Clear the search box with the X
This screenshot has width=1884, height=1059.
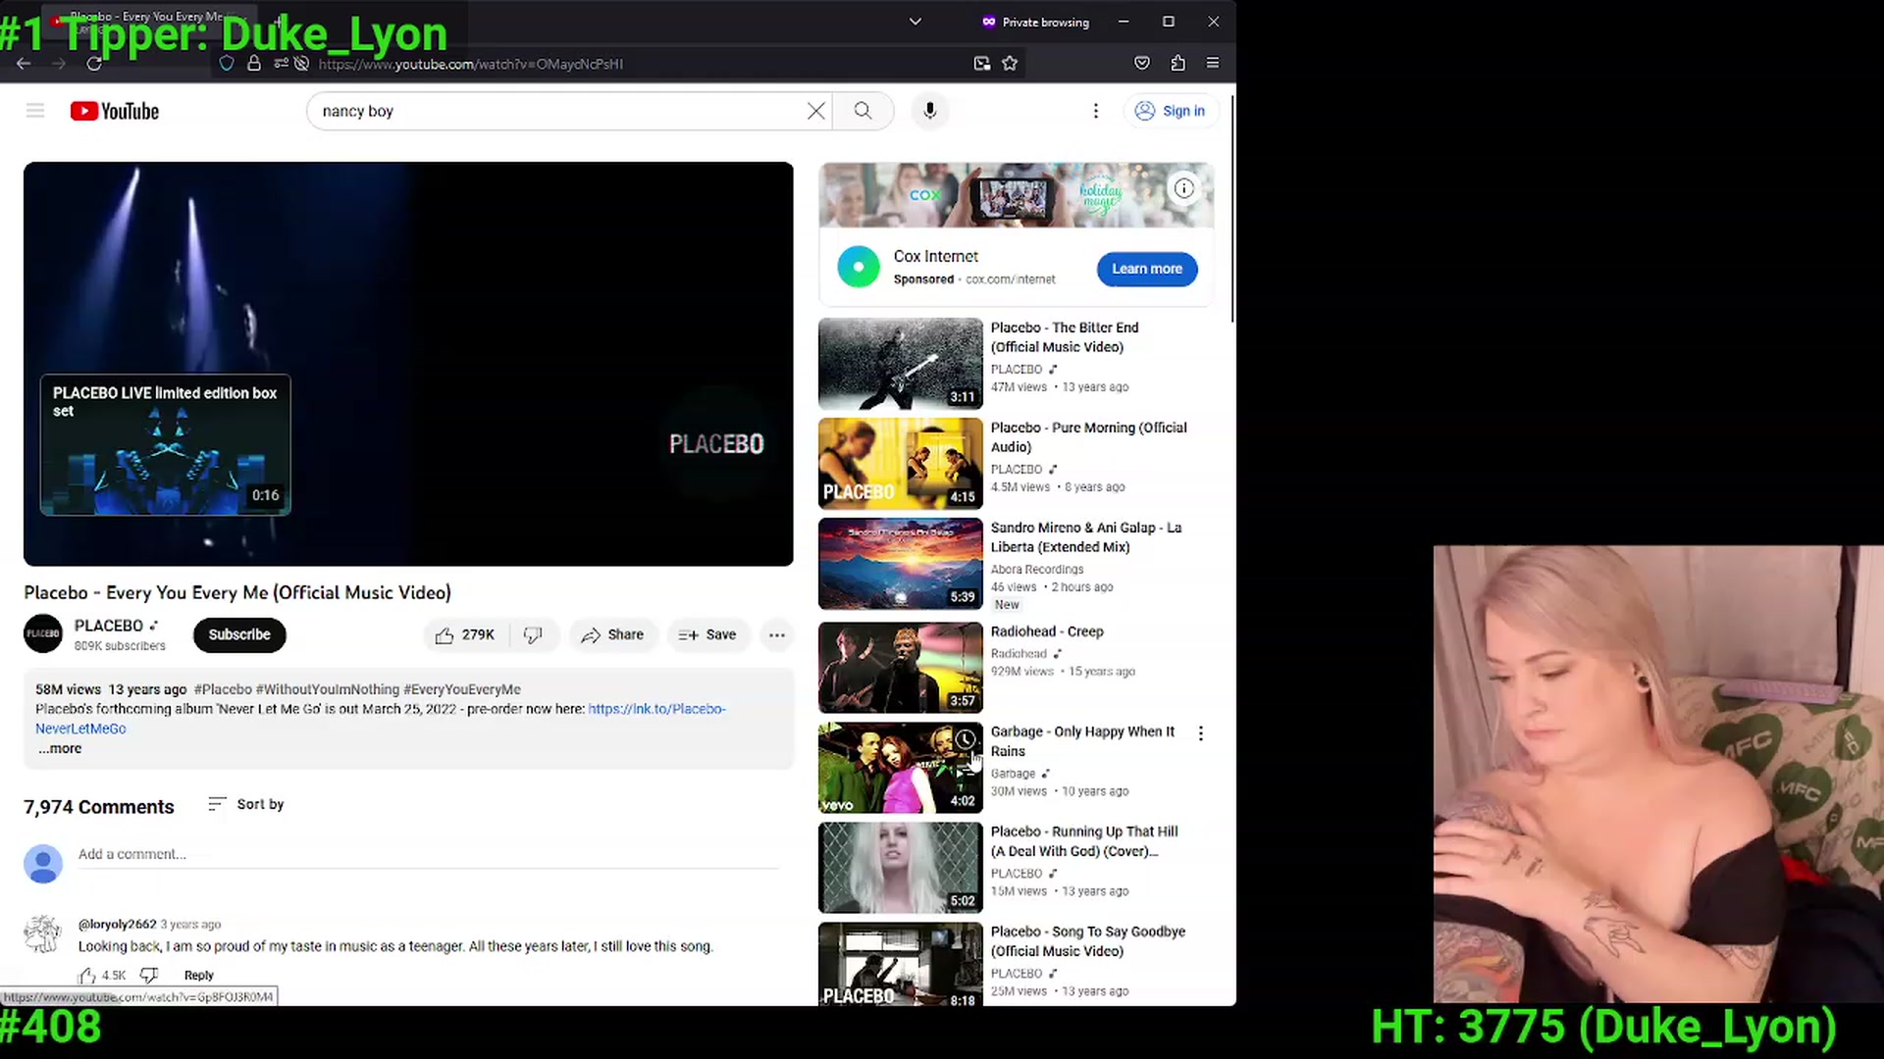point(815,111)
